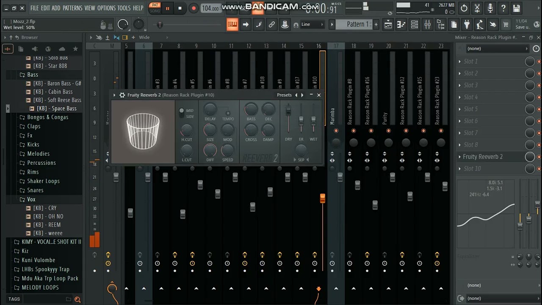Viewport: 542px width, 305px height.
Task: Click the Wide mixer layout label
Action: tap(144, 37)
